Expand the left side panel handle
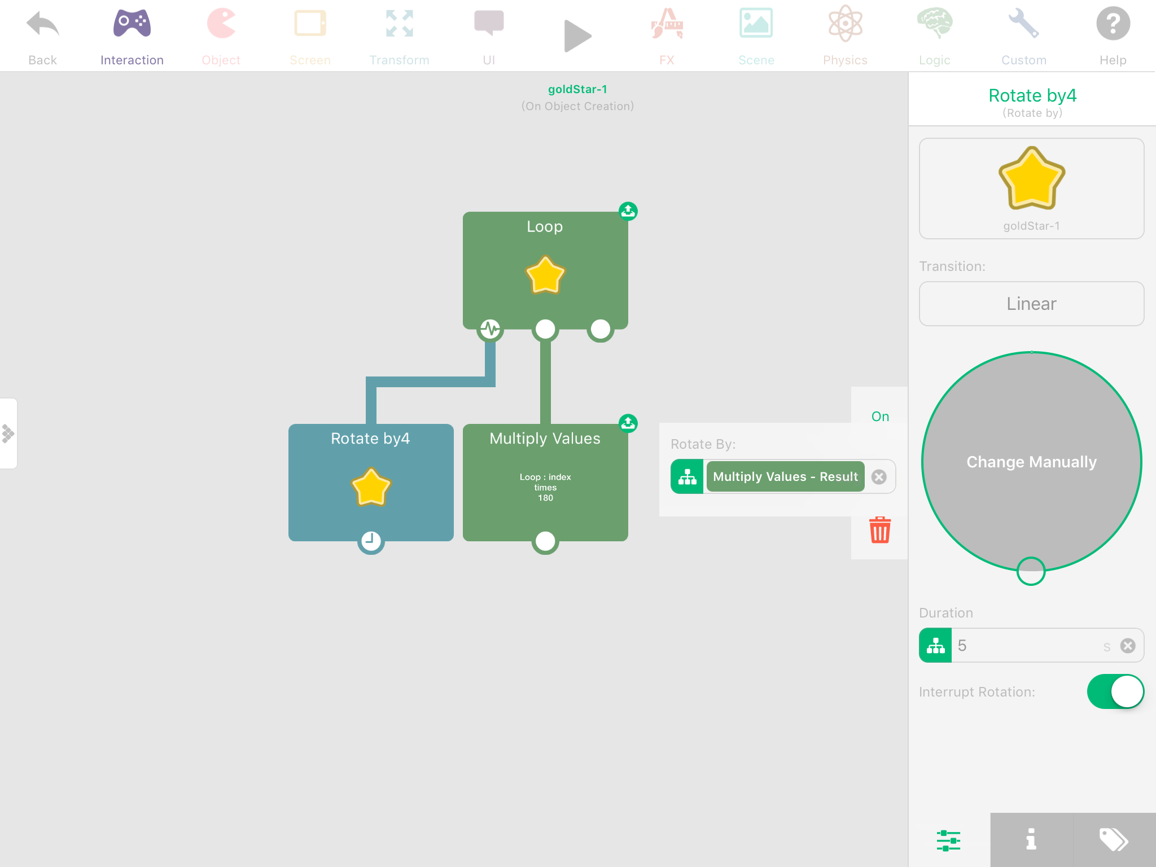Screen dimensions: 1156x867 pos(8,433)
